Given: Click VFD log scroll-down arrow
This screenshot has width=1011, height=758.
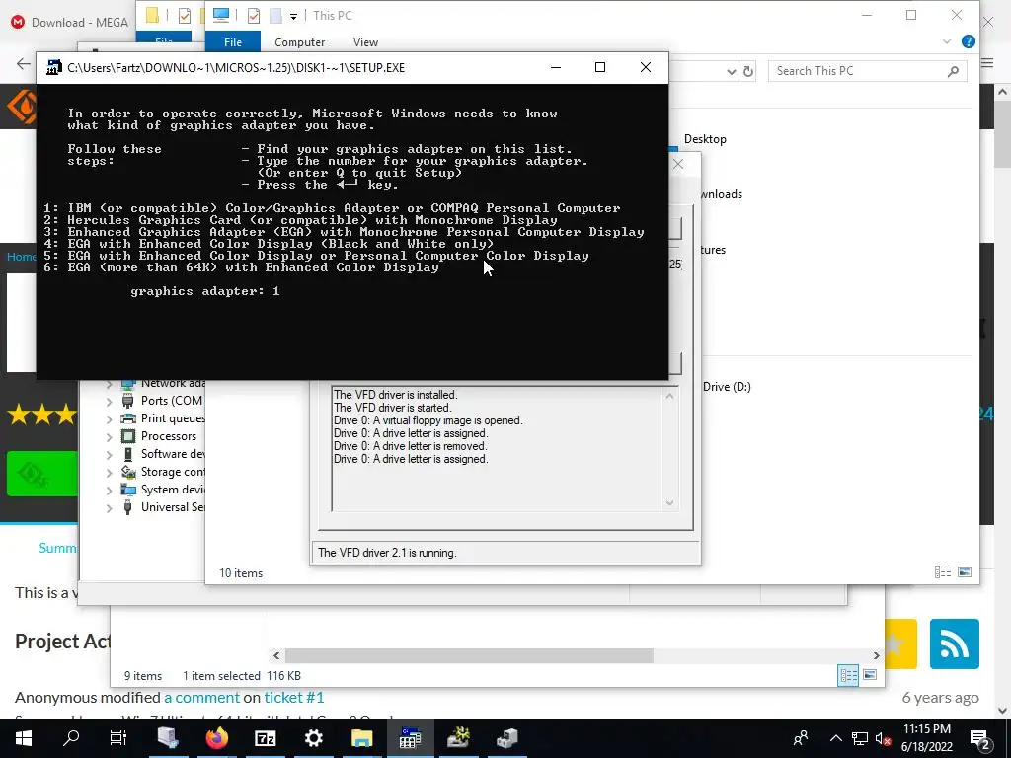Looking at the screenshot, I should (x=670, y=502).
